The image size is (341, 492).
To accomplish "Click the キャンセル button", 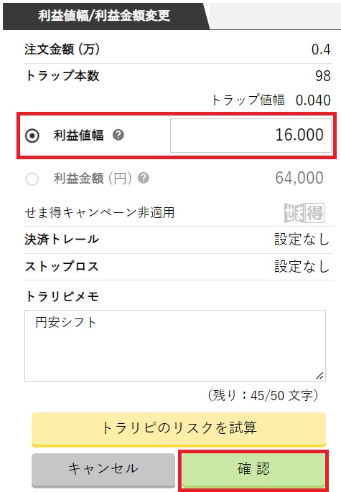I will (x=103, y=469).
